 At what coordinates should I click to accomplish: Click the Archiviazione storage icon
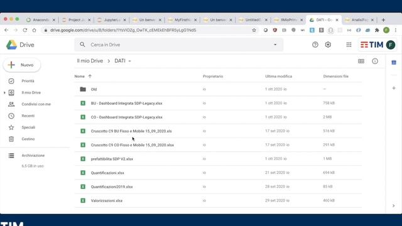tap(11, 156)
